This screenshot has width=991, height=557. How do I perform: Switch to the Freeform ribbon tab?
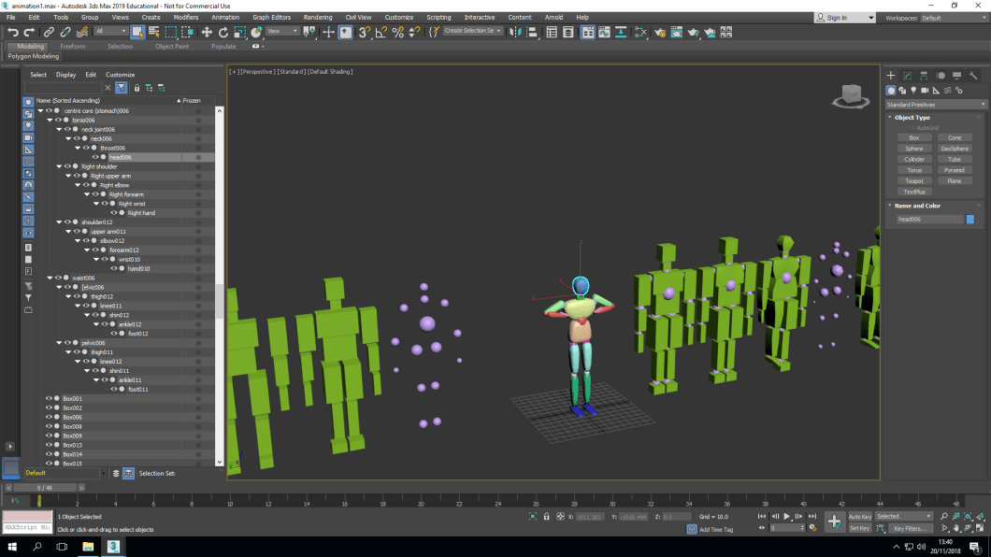pyautogui.click(x=73, y=46)
